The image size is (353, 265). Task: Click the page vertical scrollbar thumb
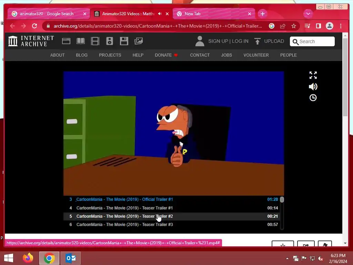point(345,77)
